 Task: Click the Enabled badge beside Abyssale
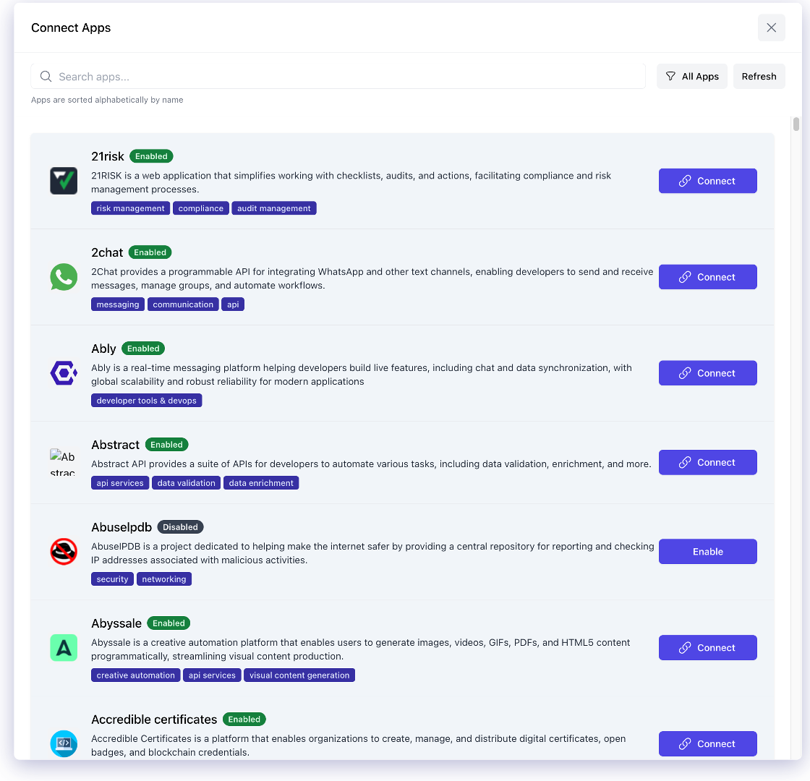tap(169, 623)
